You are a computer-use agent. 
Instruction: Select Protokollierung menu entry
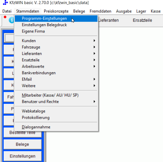pos(56,118)
